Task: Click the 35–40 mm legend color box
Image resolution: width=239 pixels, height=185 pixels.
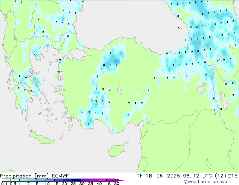Action: click(93, 180)
